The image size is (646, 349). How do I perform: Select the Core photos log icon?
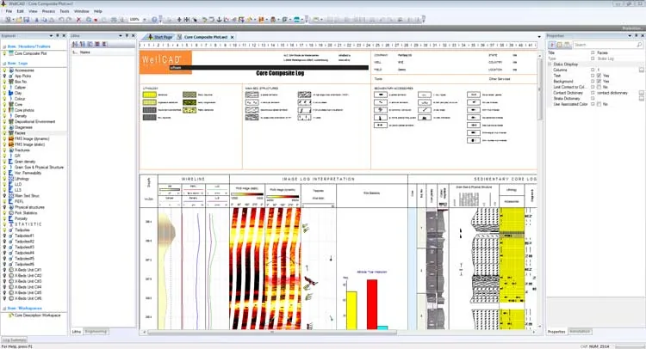11,110
